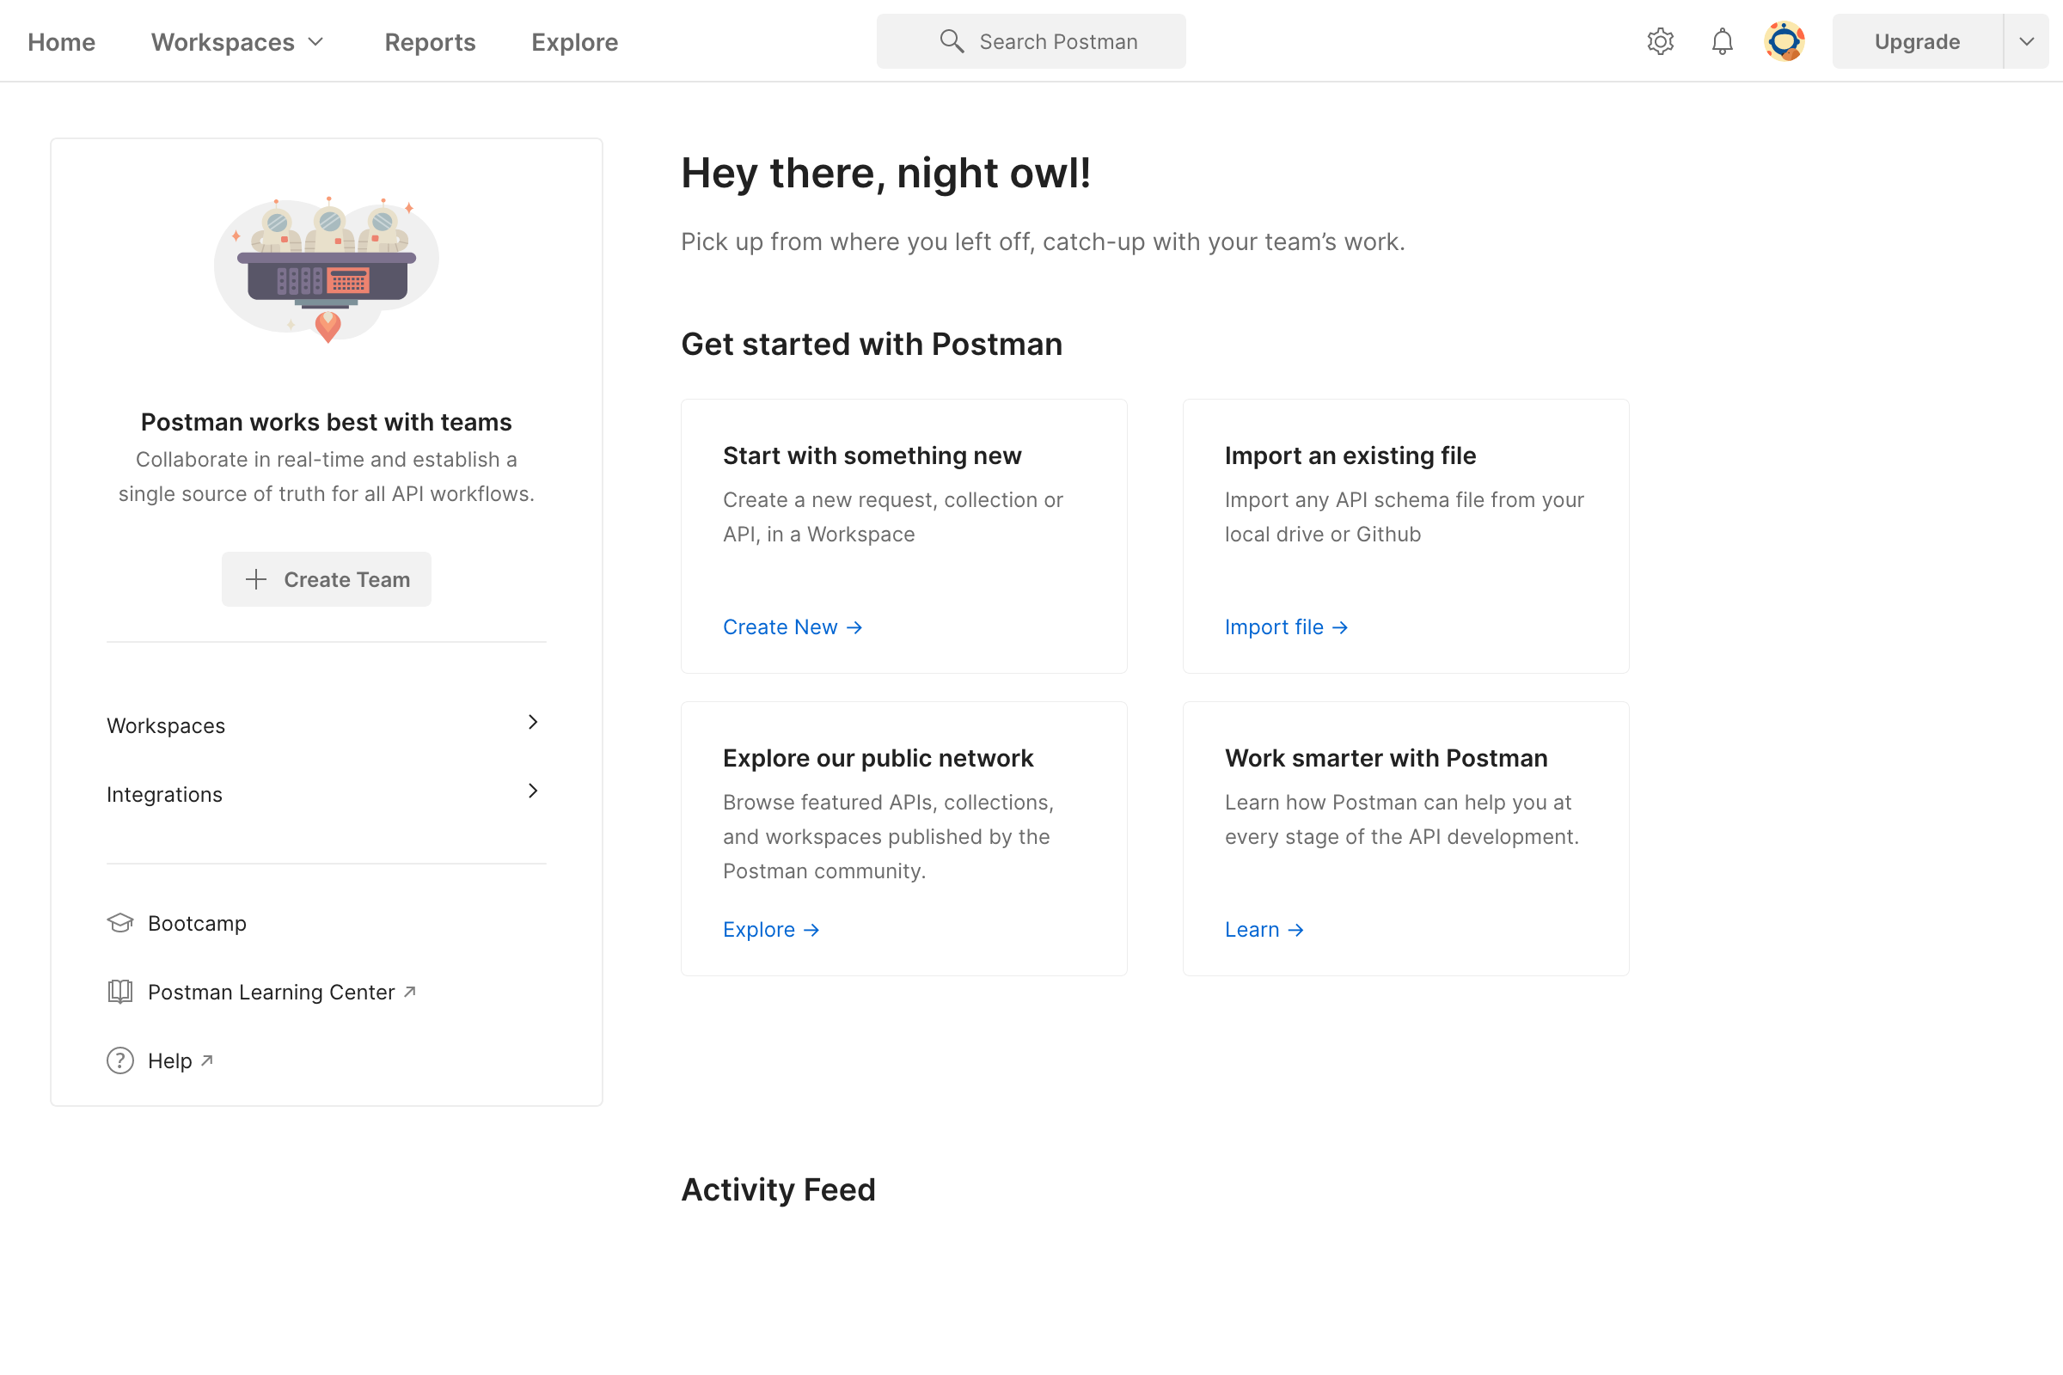Go to the Home tab
Screen dimensions: 2063x1375
(61, 41)
